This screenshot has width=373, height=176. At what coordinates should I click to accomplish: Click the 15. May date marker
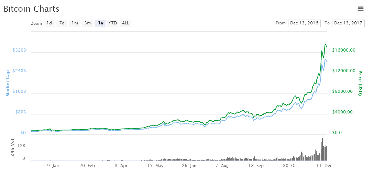[155, 165]
